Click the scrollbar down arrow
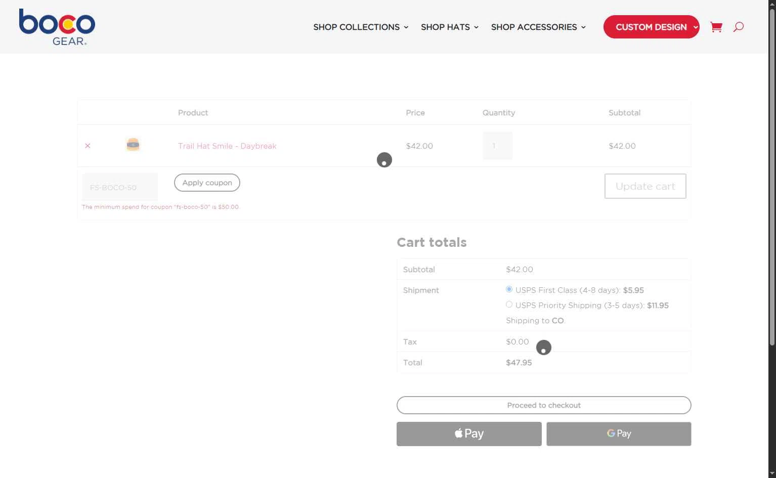Screen dimensions: 776x478 pyautogui.click(x=772, y=473)
